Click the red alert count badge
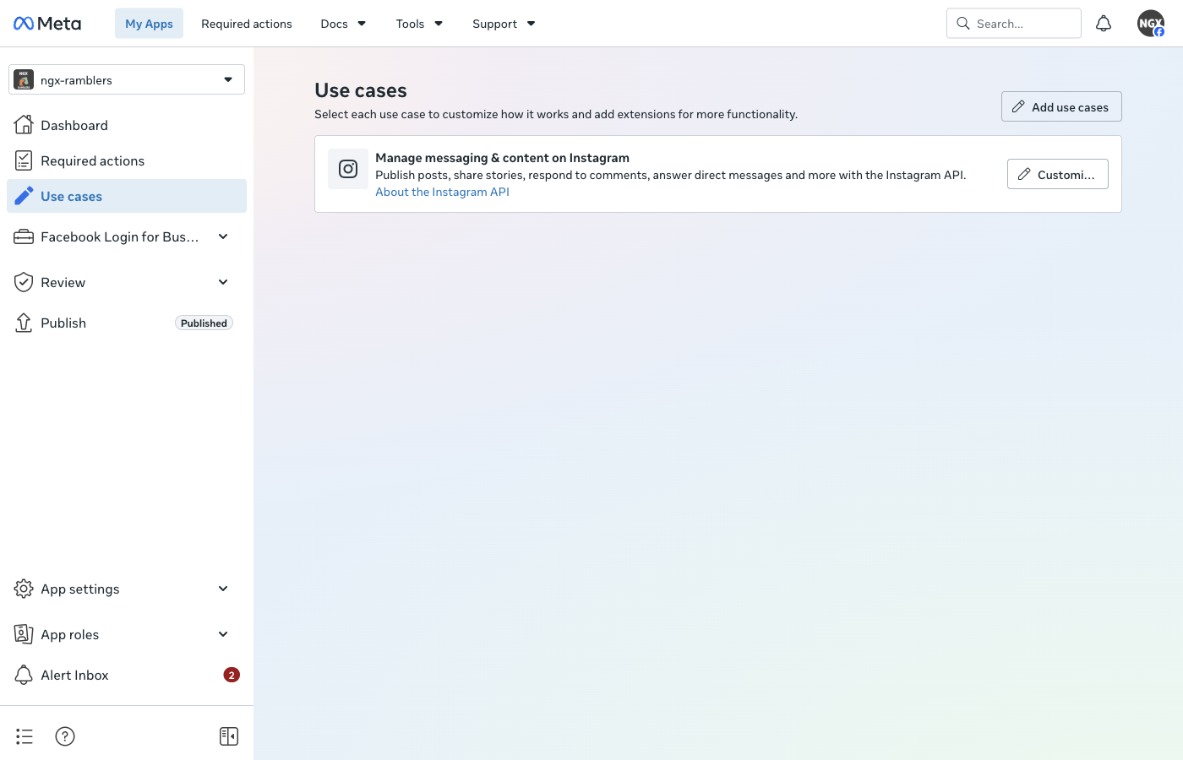1183x760 pixels. (232, 675)
